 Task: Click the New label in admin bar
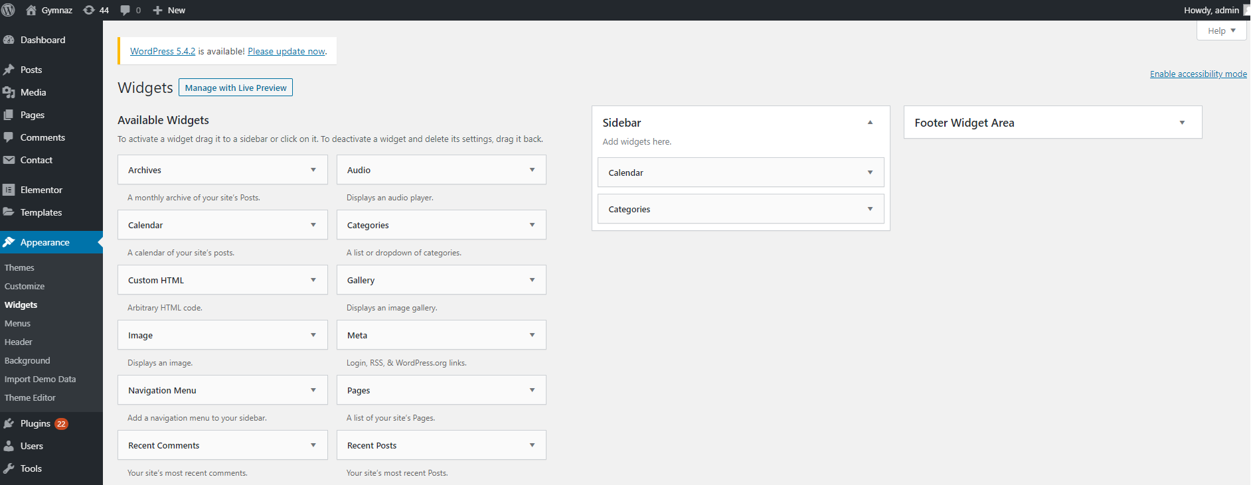pyautogui.click(x=177, y=10)
